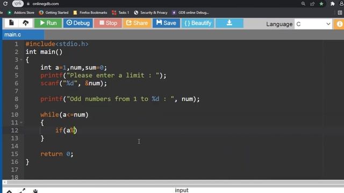Viewport: 344px width, 193px height.
Task: Click the input tab label at bottom
Action: [x=182, y=190]
